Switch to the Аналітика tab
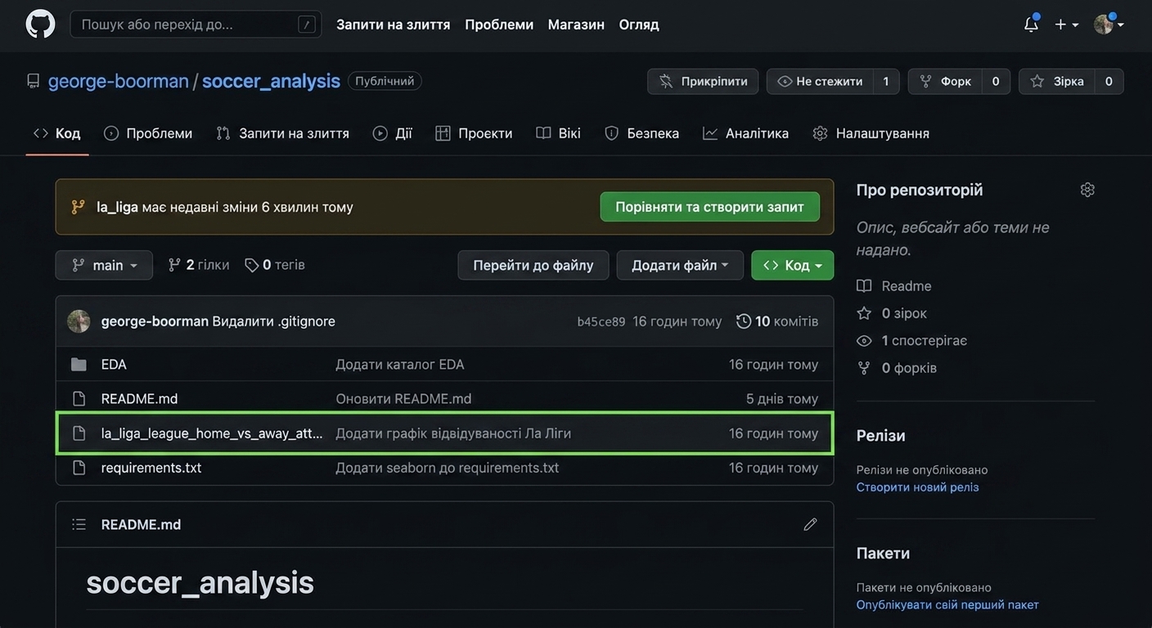Image resolution: width=1152 pixels, height=628 pixels. tap(745, 133)
